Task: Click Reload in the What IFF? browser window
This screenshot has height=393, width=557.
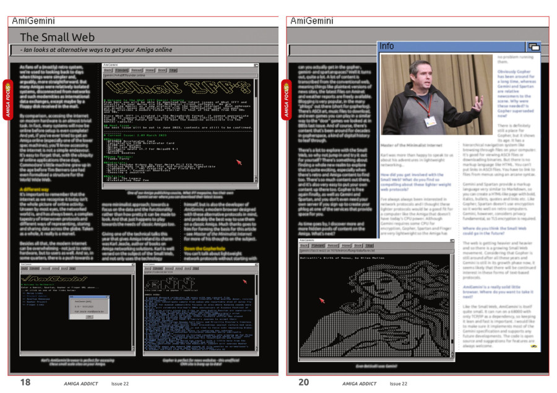Action: point(137,70)
